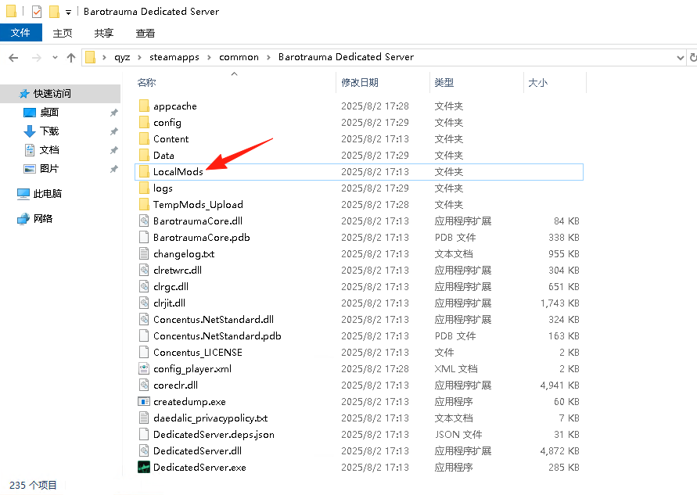This screenshot has width=697, height=495.
Task: Click the DedicatedServer.exe application icon
Action: click(x=144, y=467)
